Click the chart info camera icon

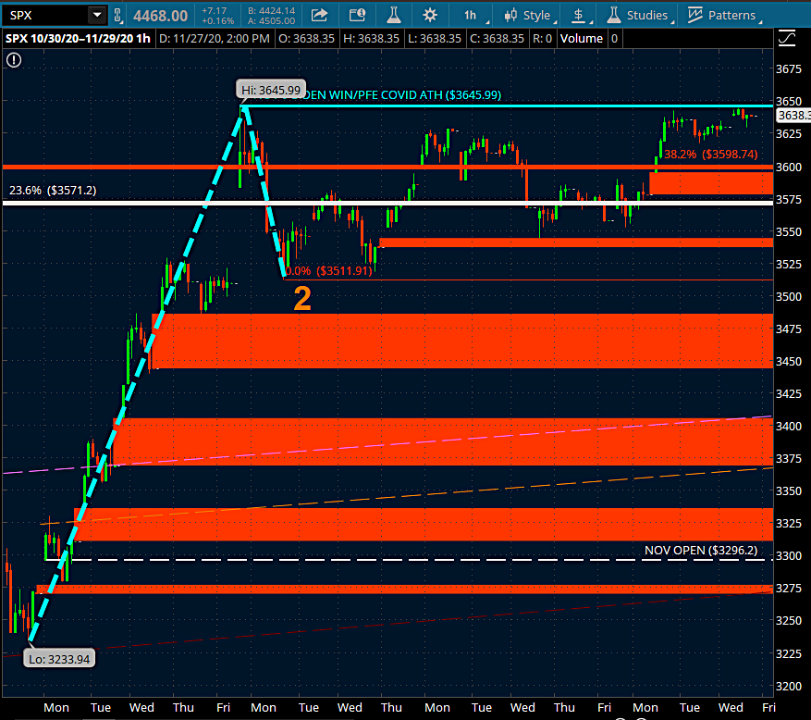357,15
